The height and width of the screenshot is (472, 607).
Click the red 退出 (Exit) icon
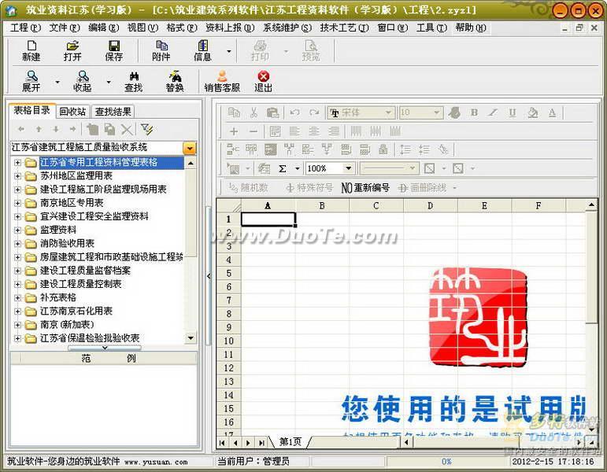point(263,81)
